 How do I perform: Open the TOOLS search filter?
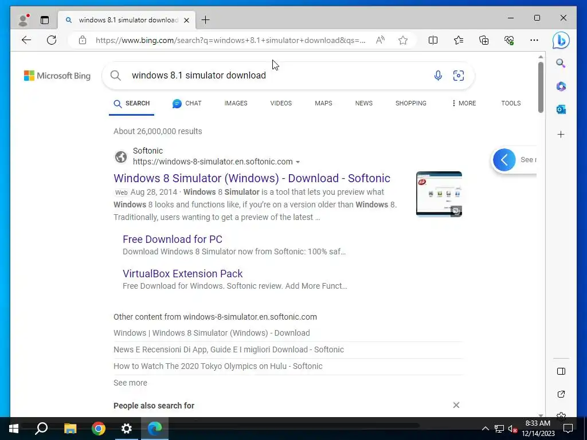point(511,103)
